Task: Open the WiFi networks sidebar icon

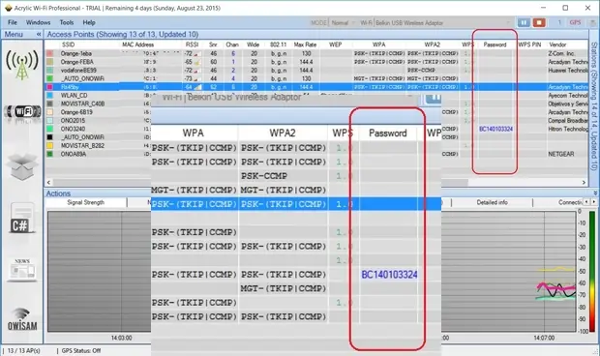Action: (x=22, y=111)
